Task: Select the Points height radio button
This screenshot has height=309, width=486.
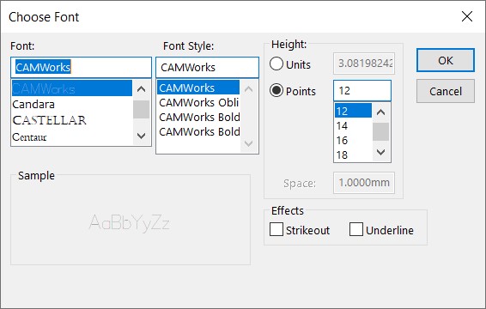Action: [x=276, y=90]
